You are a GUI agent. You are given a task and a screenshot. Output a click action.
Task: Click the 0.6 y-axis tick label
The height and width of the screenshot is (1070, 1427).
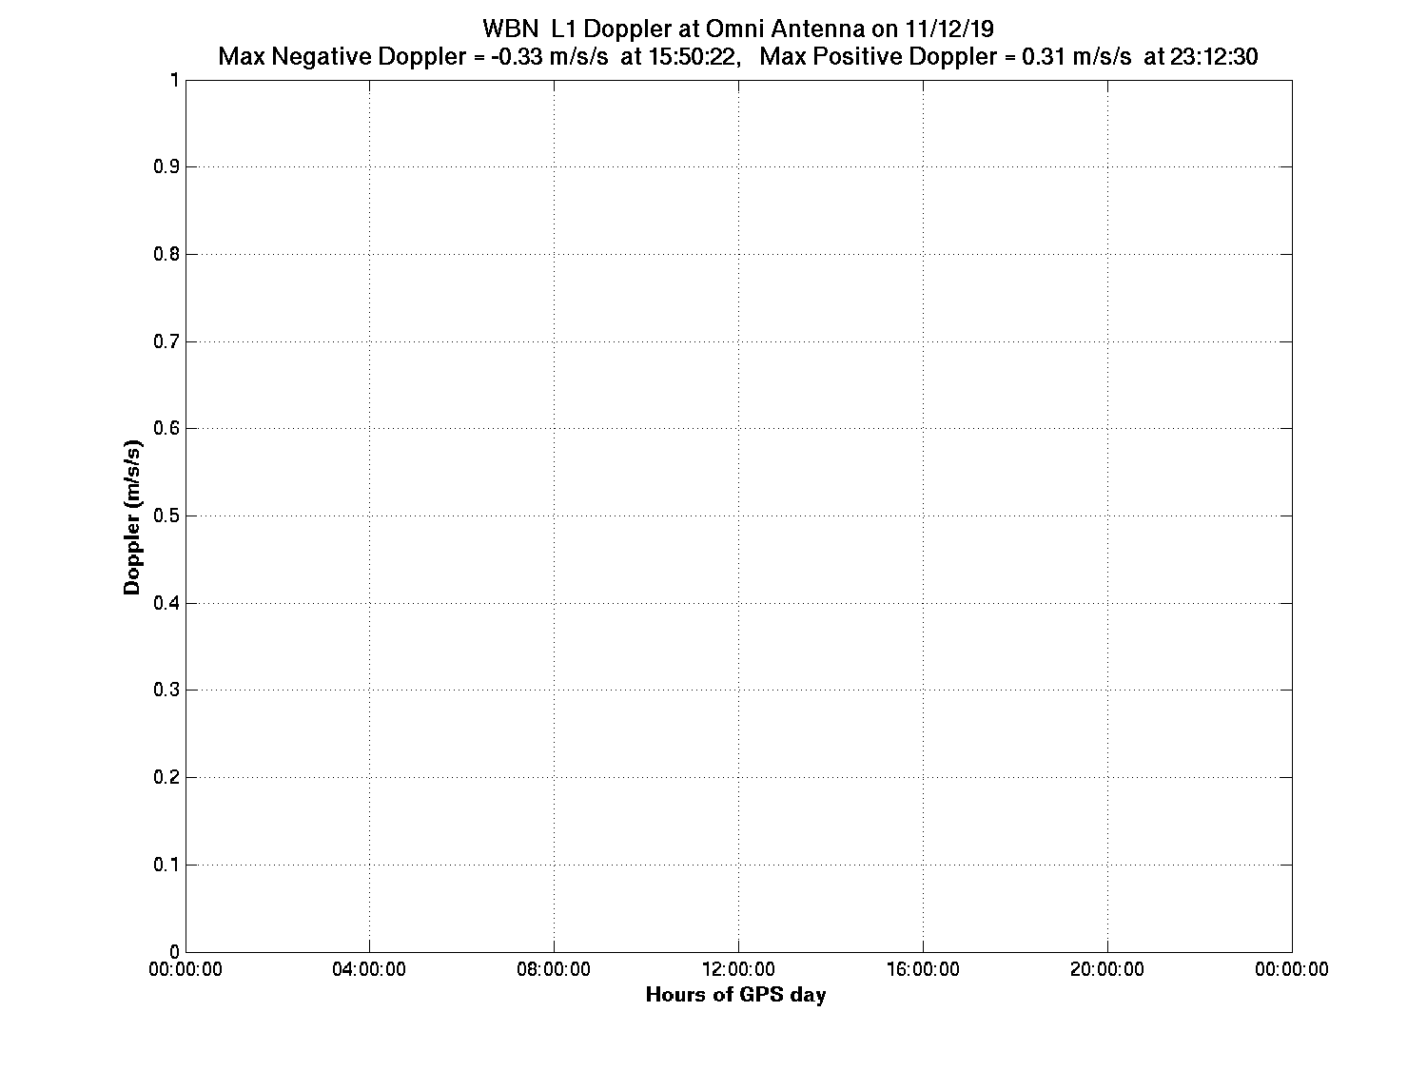tap(166, 429)
